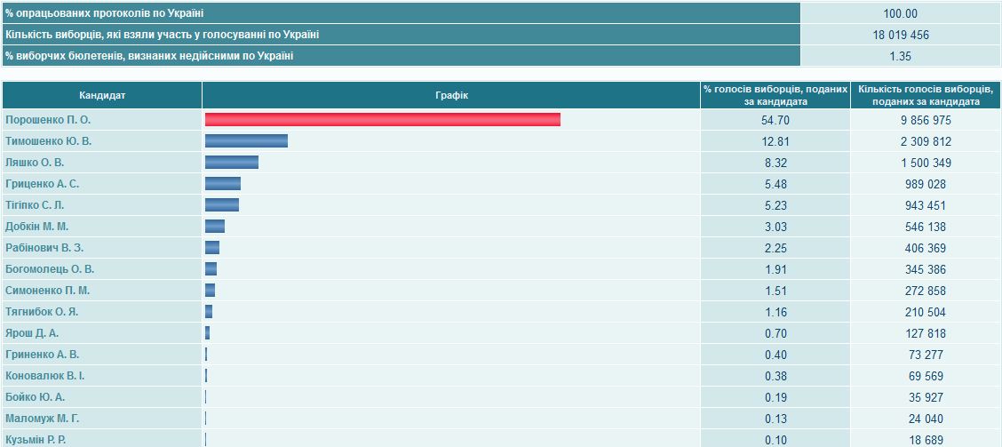
Task: Click candidate Тимошенко Ю. В. name
Action: [48, 141]
